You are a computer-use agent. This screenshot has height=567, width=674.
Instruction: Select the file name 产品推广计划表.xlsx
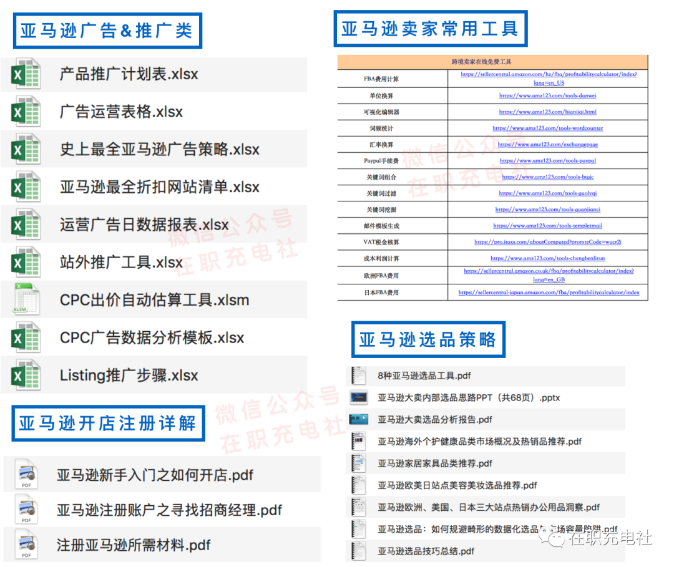pos(129,74)
